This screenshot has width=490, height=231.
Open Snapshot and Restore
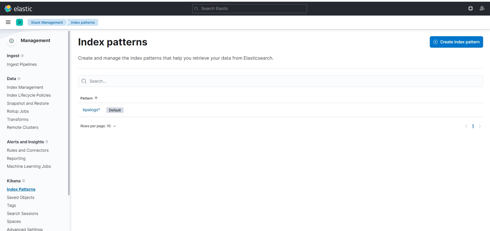pyautogui.click(x=28, y=103)
